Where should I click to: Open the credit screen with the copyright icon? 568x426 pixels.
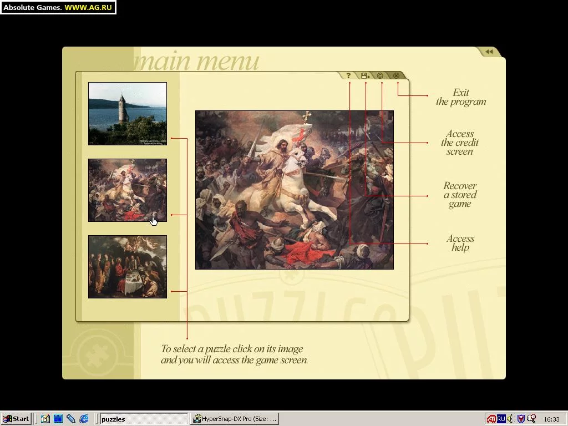point(381,75)
